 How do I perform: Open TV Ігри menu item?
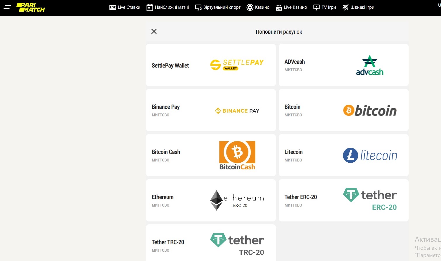tap(329, 7)
